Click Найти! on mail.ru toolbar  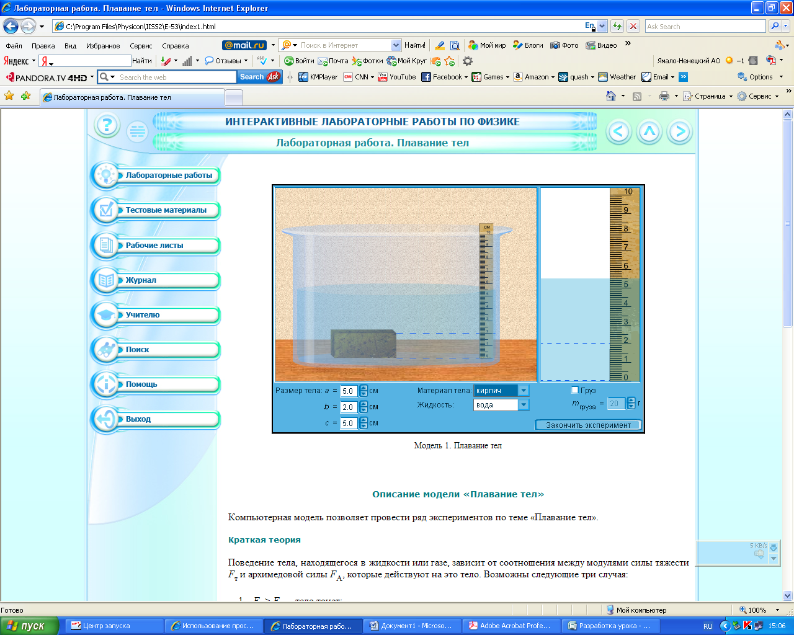tap(415, 45)
